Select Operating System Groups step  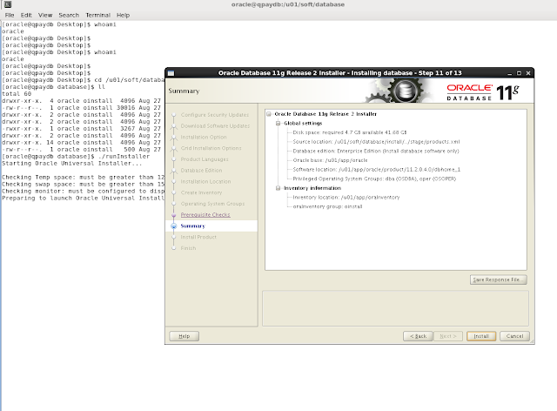click(x=212, y=204)
